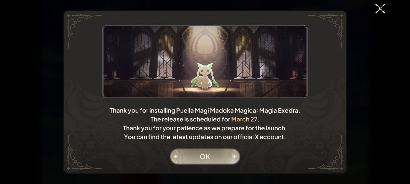Click the right sparkle on OK button

[234, 157]
